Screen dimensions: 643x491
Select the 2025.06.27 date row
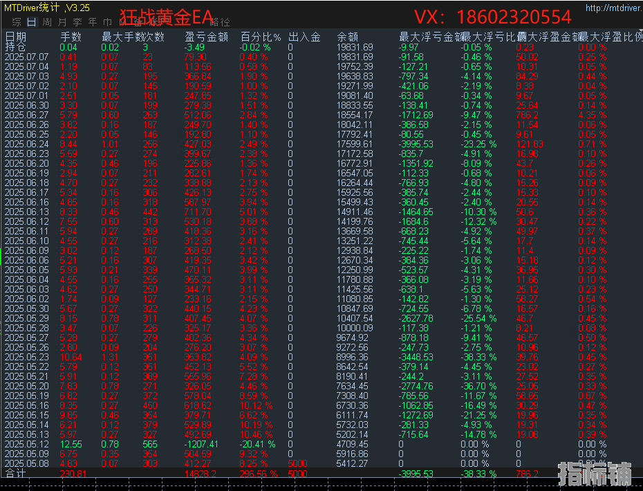pyautogui.click(x=27, y=115)
